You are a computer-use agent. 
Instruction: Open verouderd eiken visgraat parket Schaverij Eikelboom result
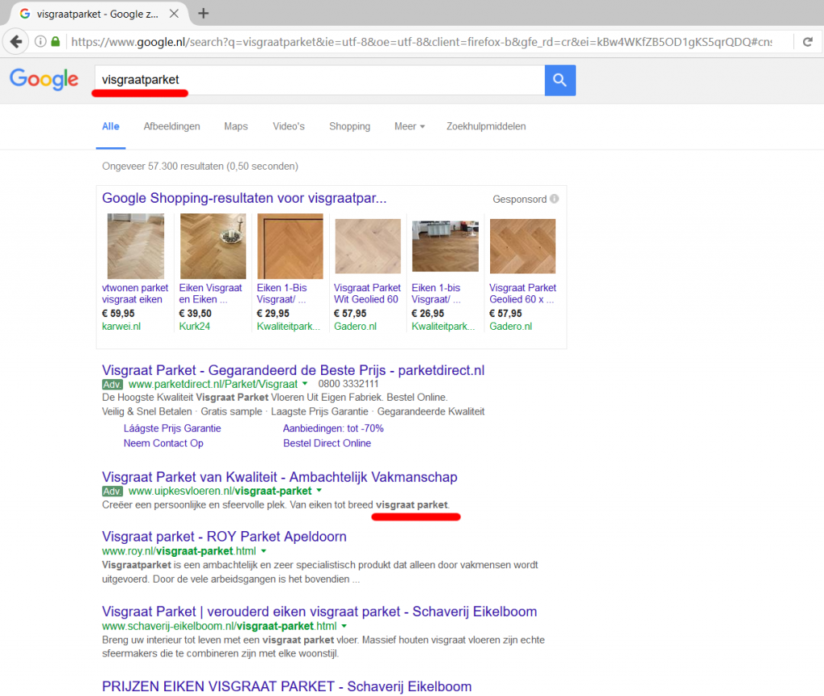[319, 612]
